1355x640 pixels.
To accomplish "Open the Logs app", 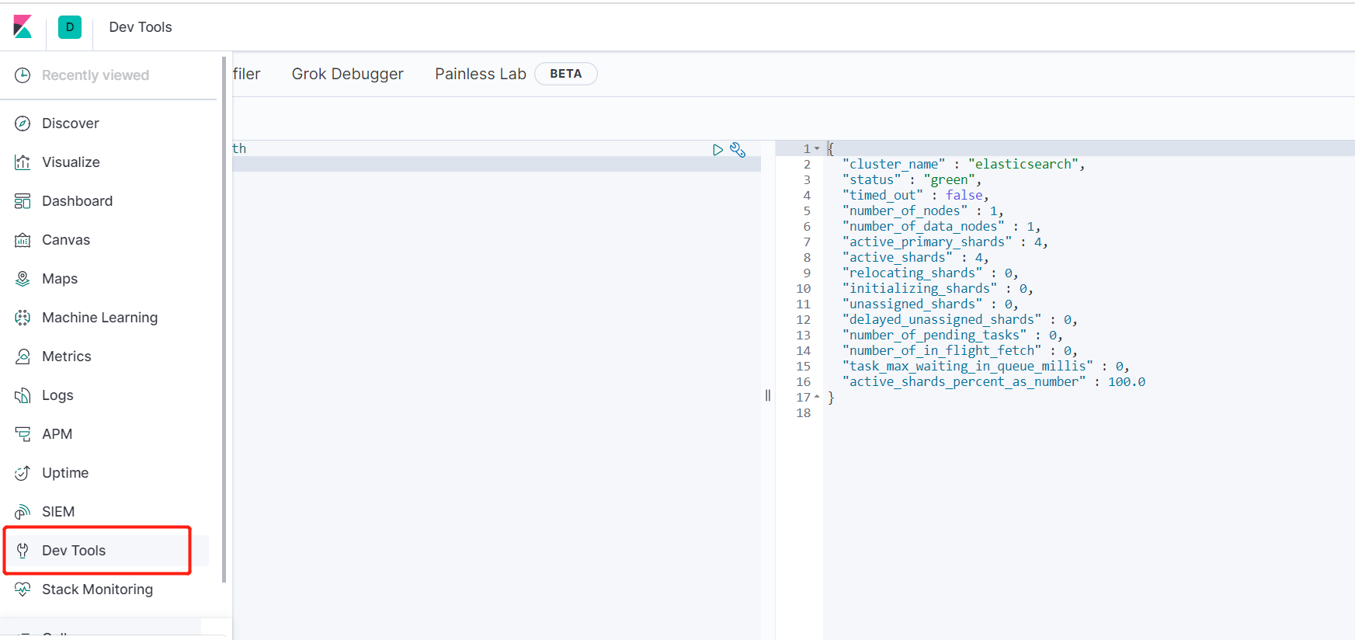I will 57,395.
